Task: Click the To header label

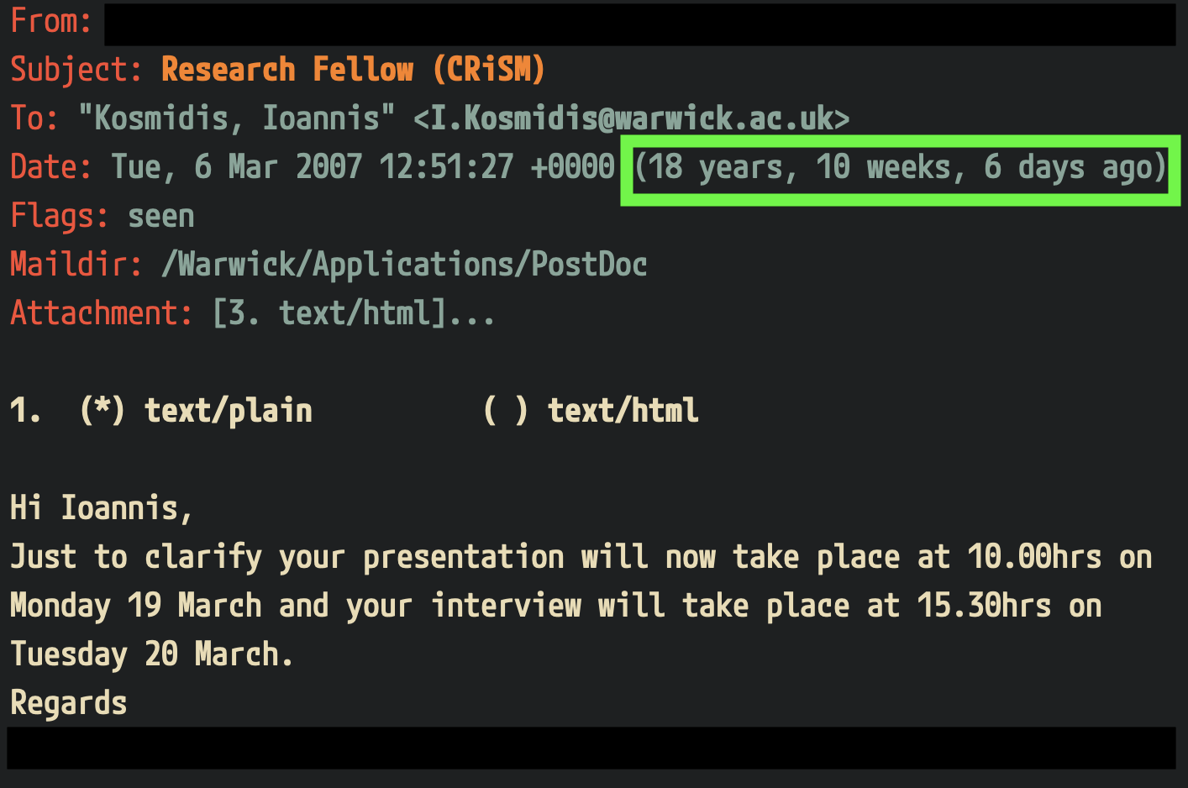Action: pos(34,118)
